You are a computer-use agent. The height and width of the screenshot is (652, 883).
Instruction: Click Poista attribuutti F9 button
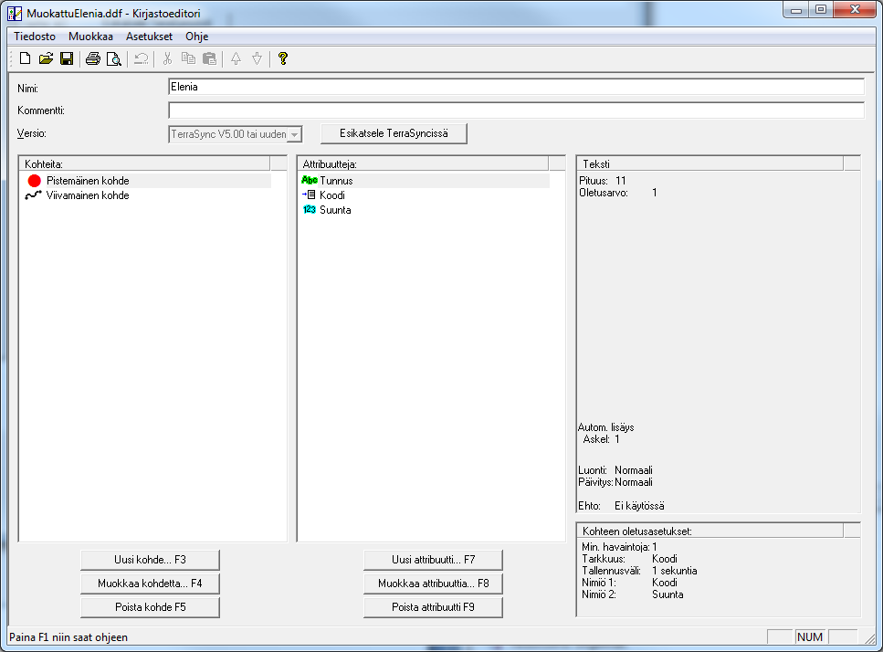(433, 607)
